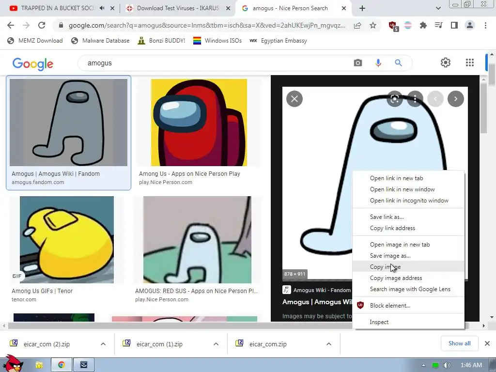496x372 pixels.
Task: Choose Copy image address
Action: (408, 278)
